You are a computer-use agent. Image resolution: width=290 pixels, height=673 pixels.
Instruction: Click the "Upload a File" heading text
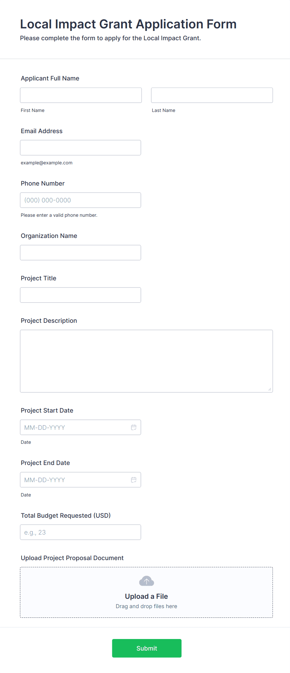point(147,596)
